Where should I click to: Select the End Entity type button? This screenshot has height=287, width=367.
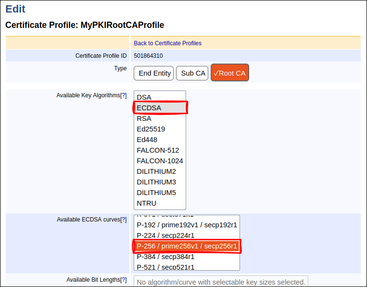(154, 73)
